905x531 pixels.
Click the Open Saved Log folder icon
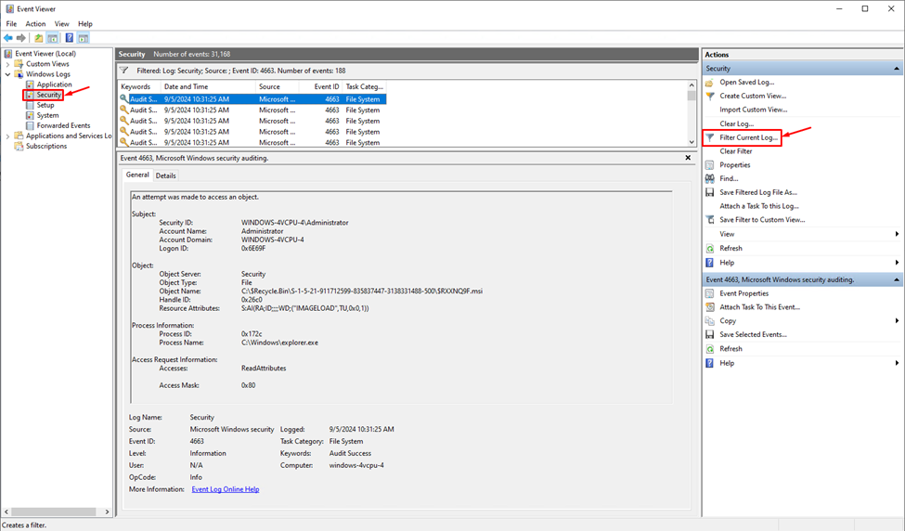click(709, 82)
